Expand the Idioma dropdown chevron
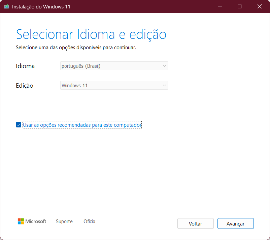Viewport: 270px width, 240px height. click(164, 66)
